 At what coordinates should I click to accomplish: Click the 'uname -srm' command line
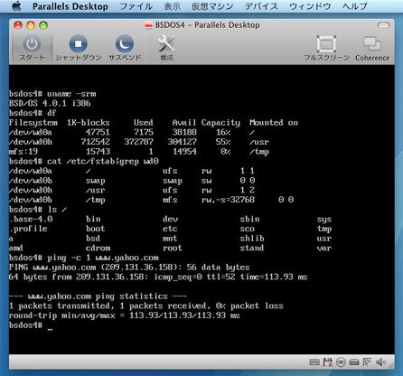tap(52, 94)
